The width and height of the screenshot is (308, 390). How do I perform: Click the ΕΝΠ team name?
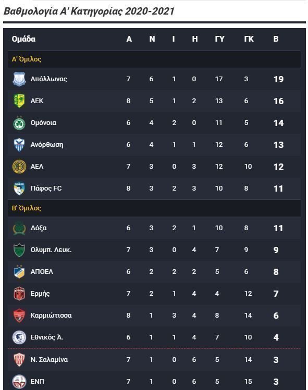[37, 381]
